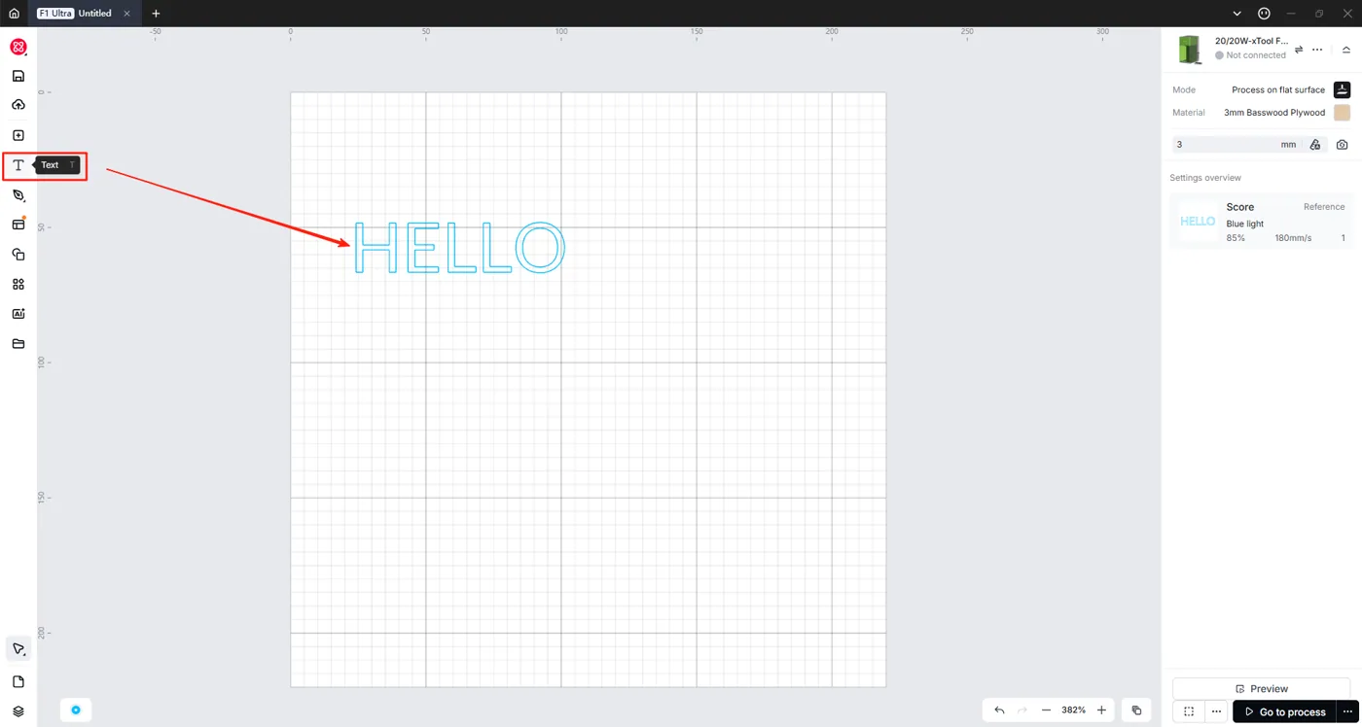Toggle the blue circular button at bottom left
1362x727 pixels.
(75, 710)
